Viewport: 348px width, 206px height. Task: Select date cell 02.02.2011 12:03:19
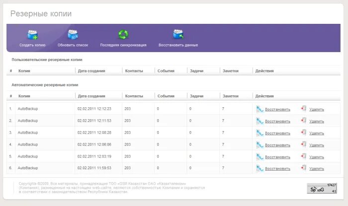click(x=94, y=156)
